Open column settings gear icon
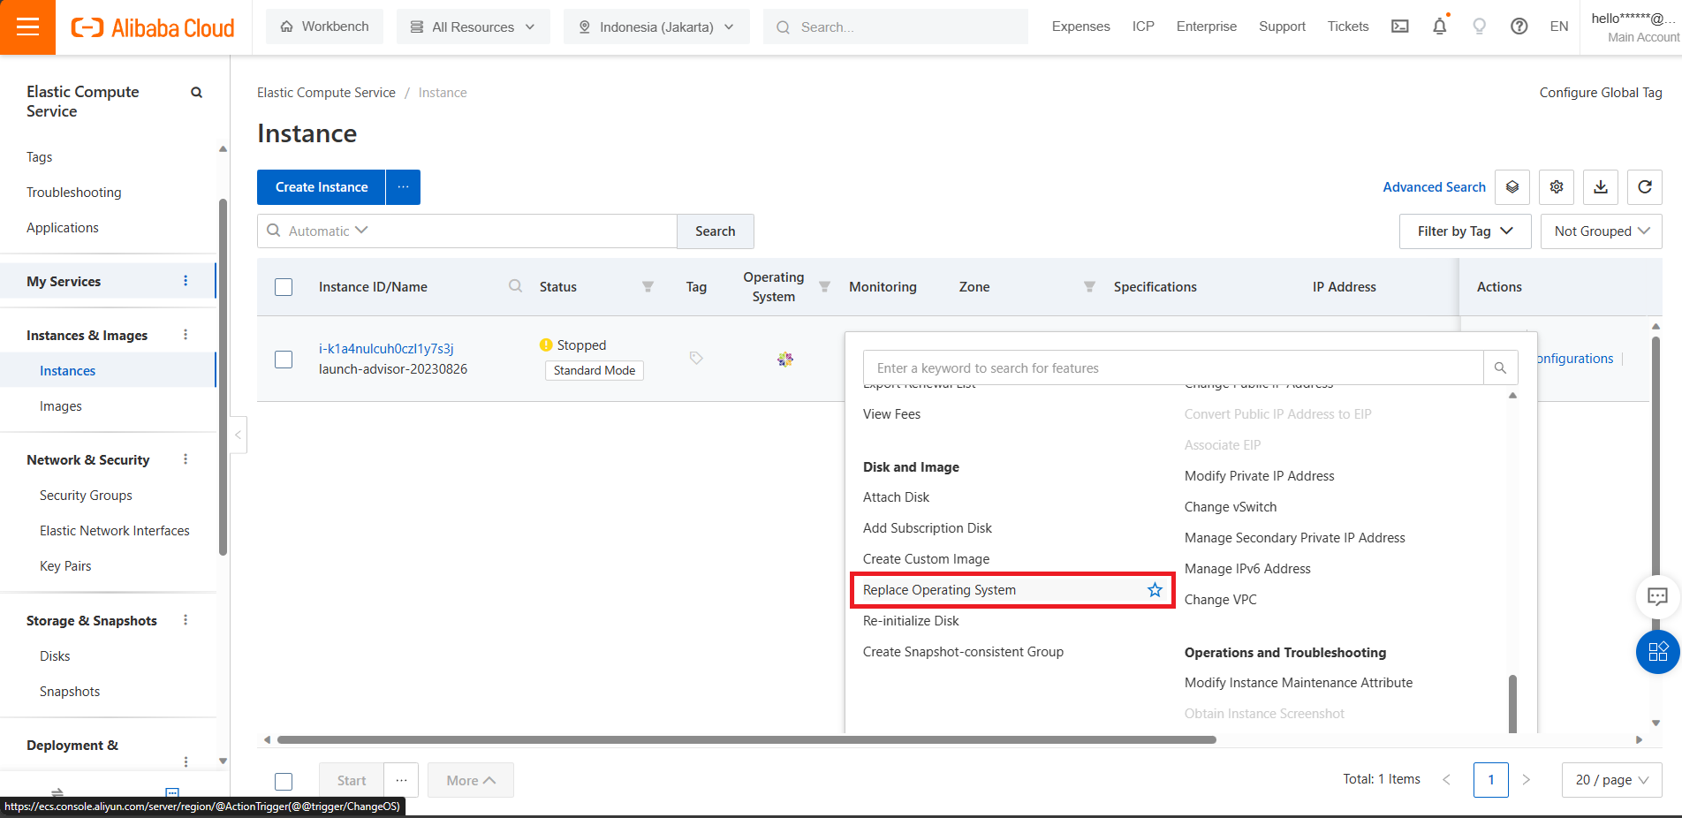The height and width of the screenshot is (818, 1682). click(1557, 187)
